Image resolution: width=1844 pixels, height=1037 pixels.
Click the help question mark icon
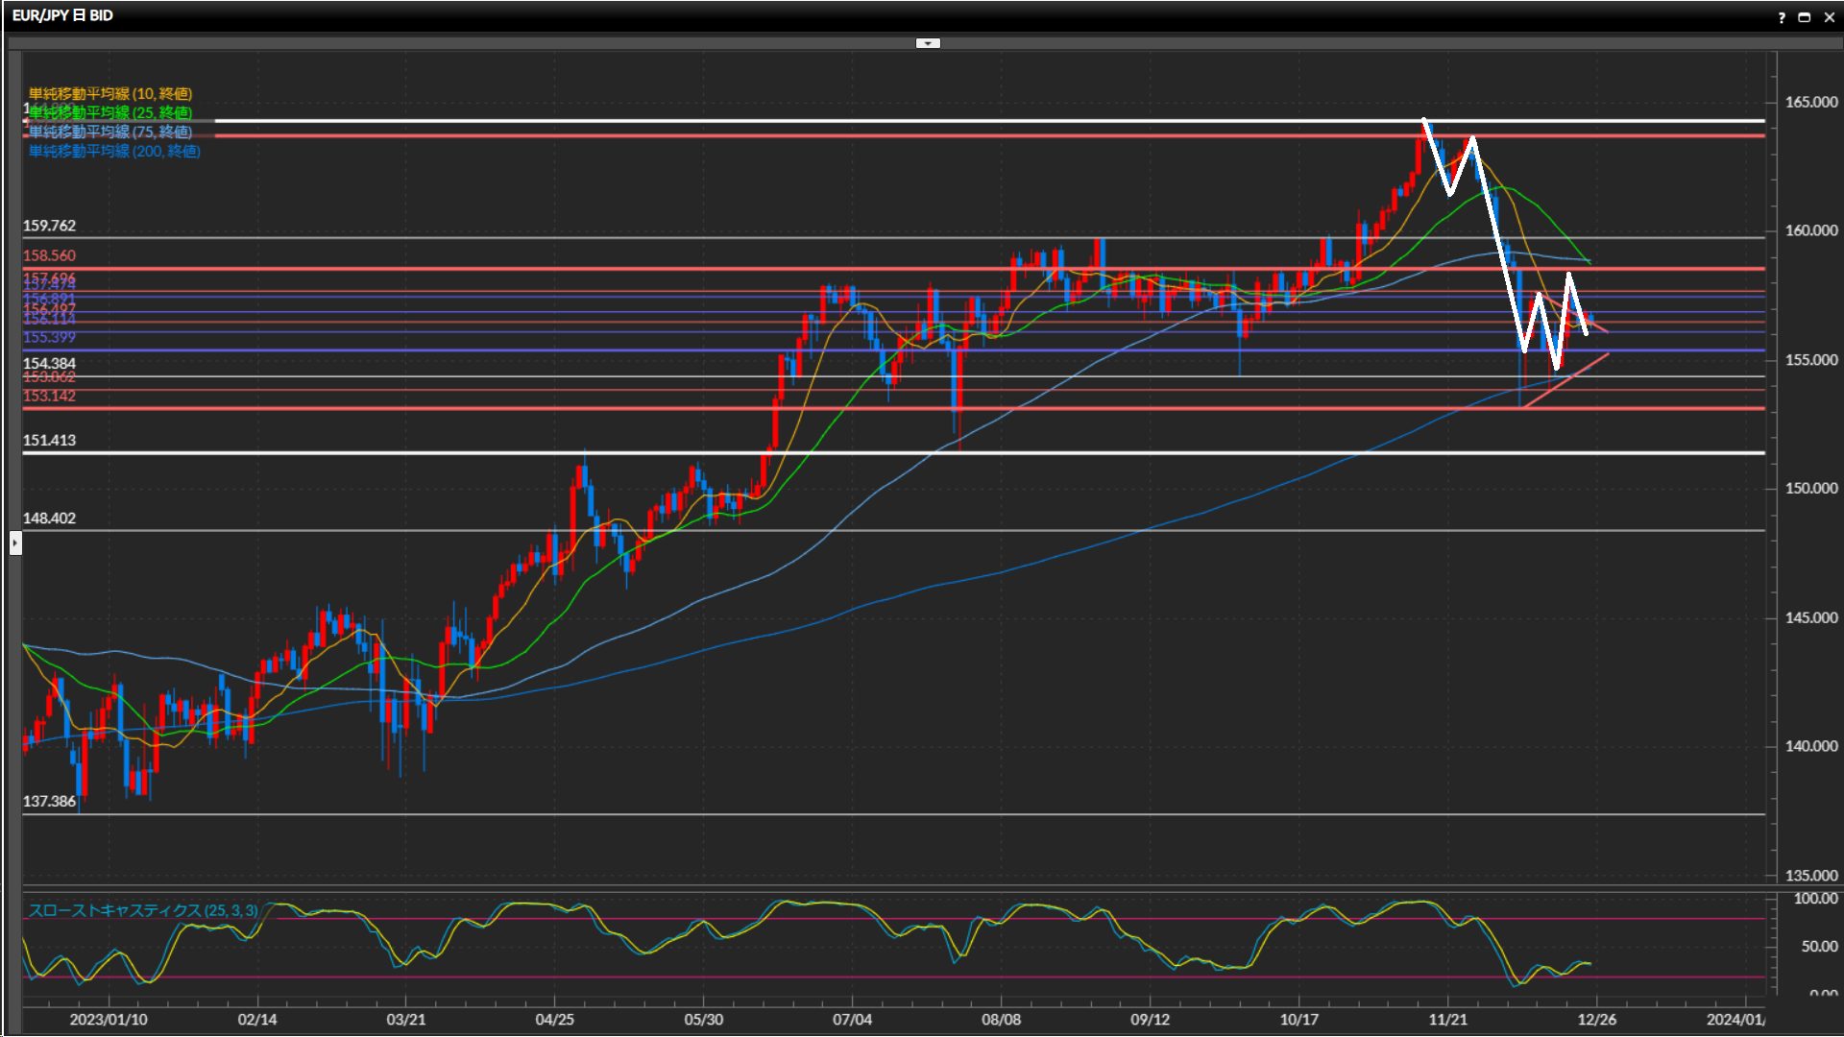(x=1782, y=17)
